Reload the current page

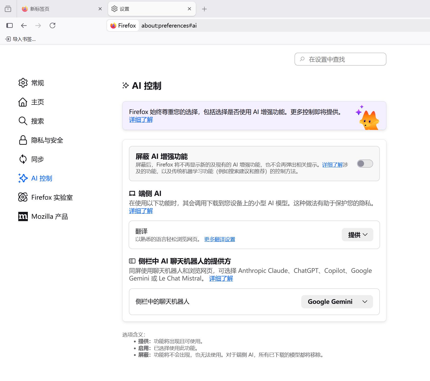(52, 25)
